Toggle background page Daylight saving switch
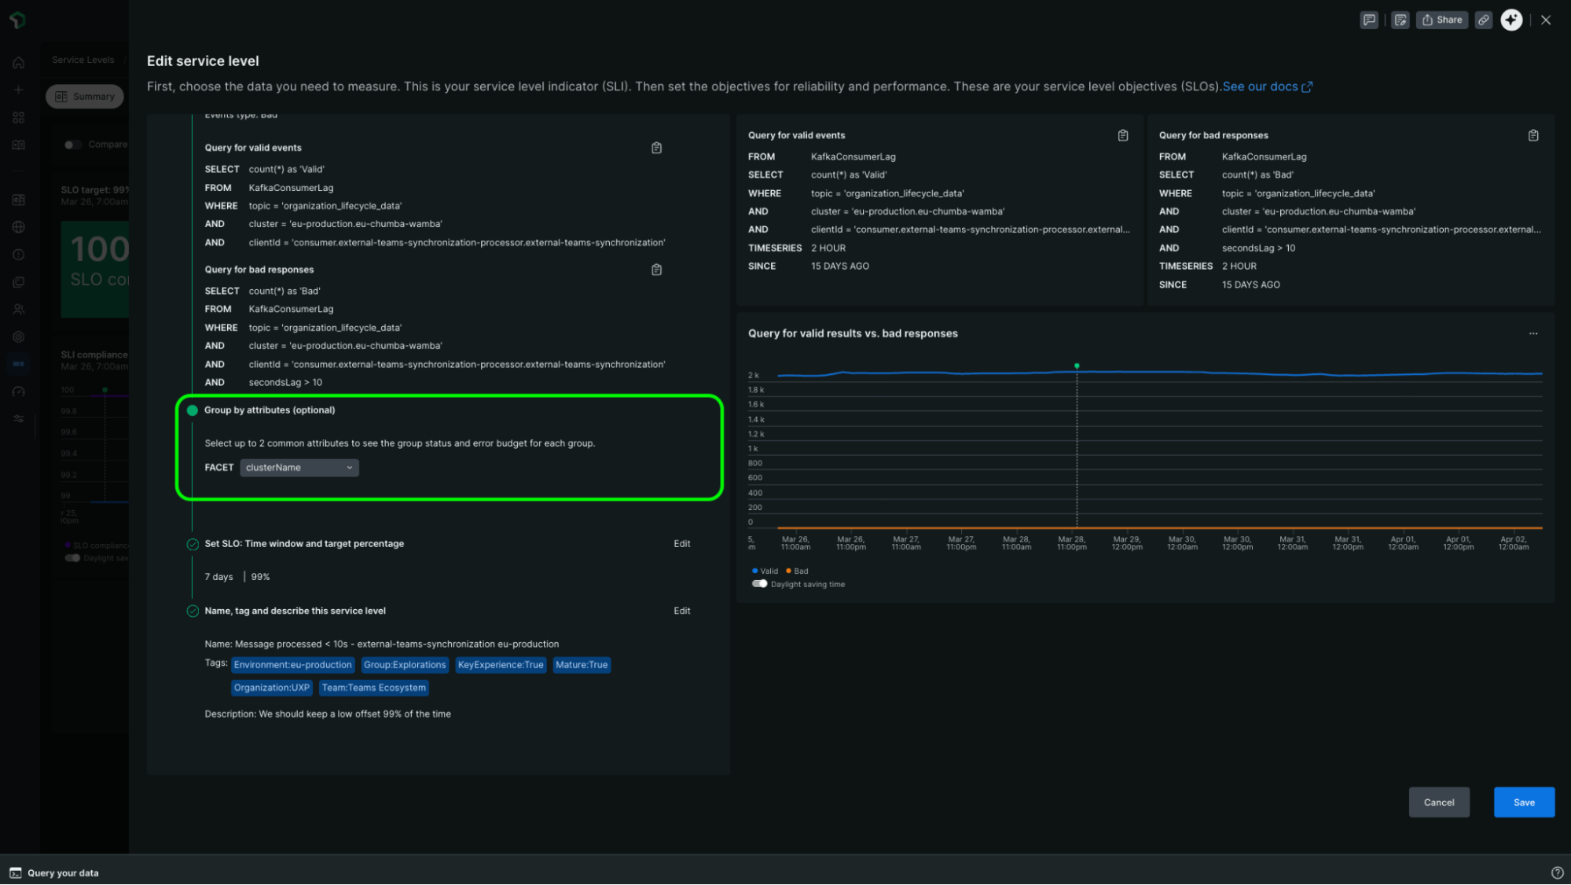Image resolution: width=1571 pixels, height=885 pixels. [x=72, y=558]
